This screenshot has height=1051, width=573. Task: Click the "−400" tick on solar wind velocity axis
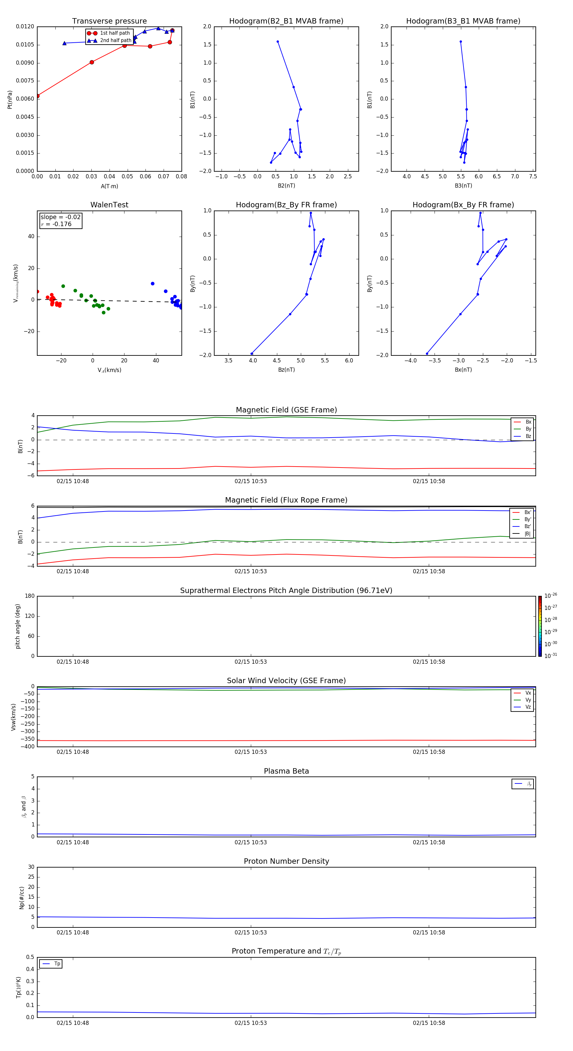27,747
